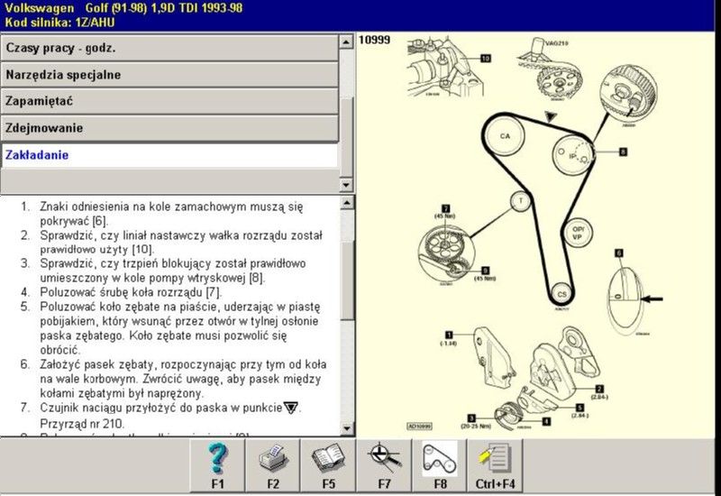Open the Narzędzia specjalne section
Viewport: 721px width, 496px height.
(169, 75)
